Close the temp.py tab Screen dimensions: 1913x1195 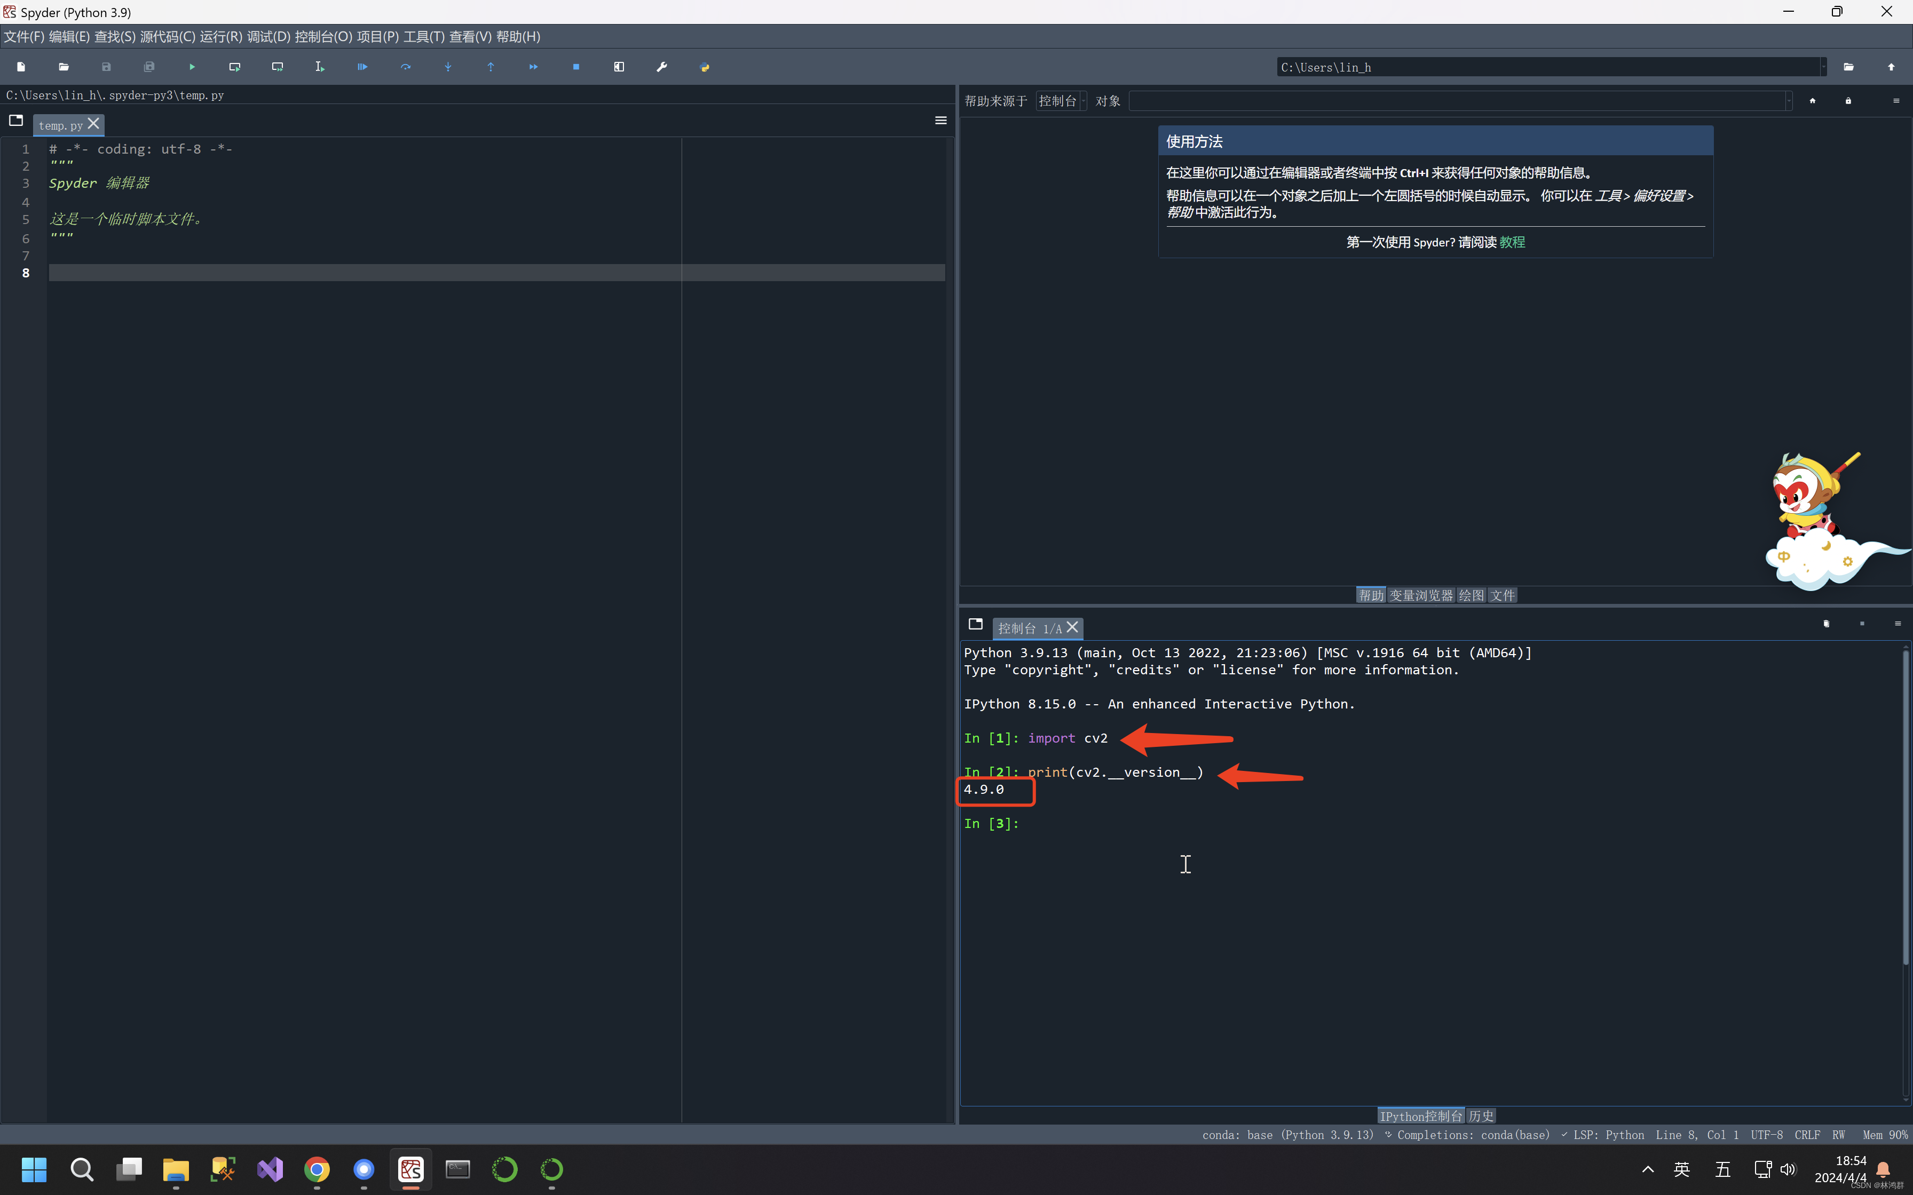tap(93, 124)
